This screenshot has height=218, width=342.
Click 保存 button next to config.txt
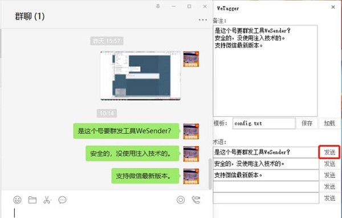click(307, 124)
